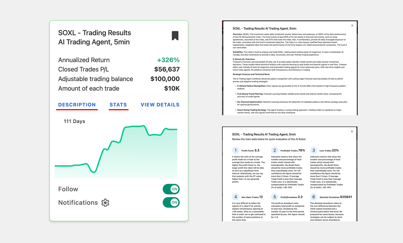Toggle the Follow switch off
Image resolution: width=403 pixels, height=243 pixels.
(x=171, y=189)
